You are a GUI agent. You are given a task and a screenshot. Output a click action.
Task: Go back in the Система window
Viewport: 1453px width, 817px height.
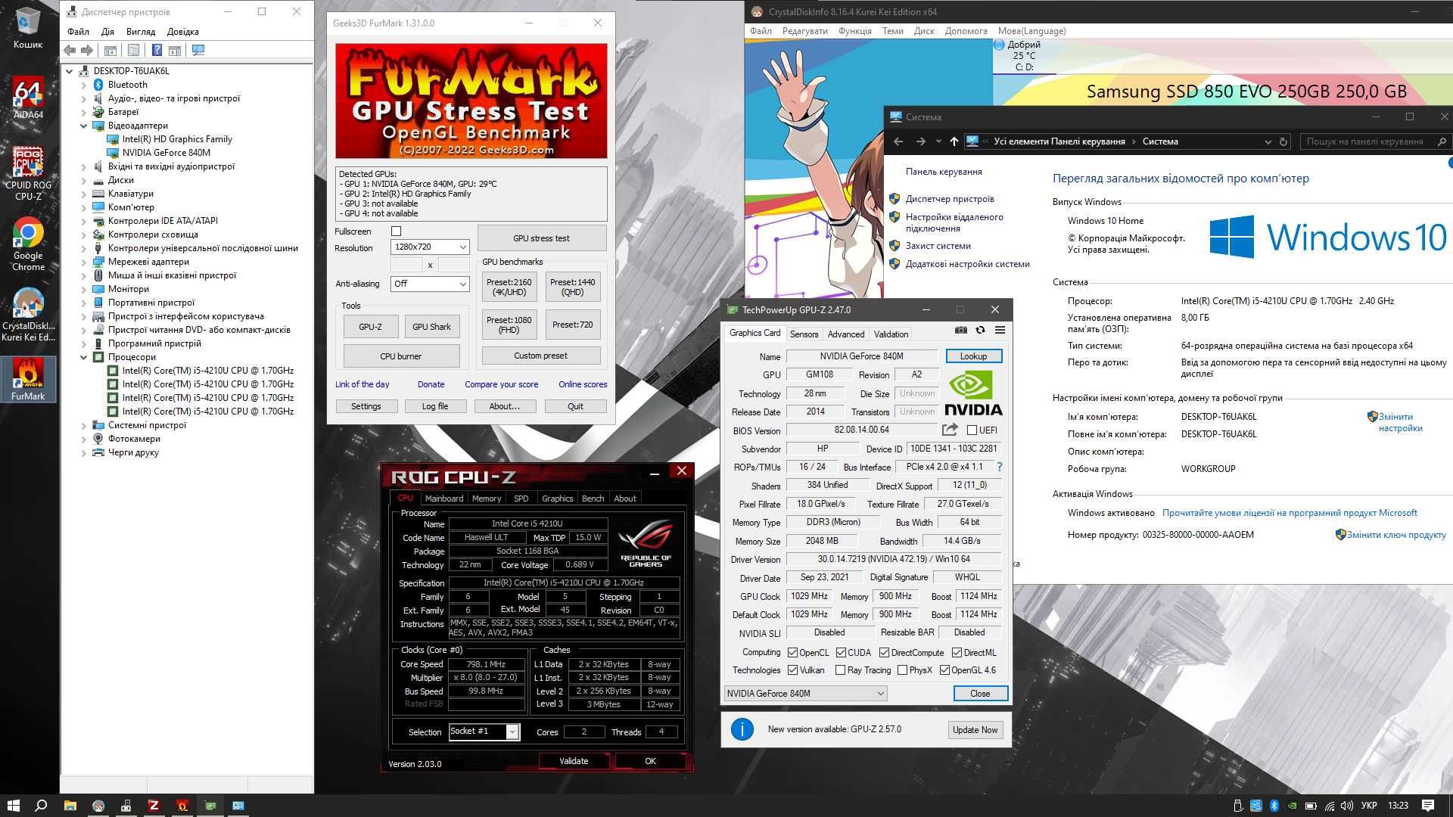898,141
